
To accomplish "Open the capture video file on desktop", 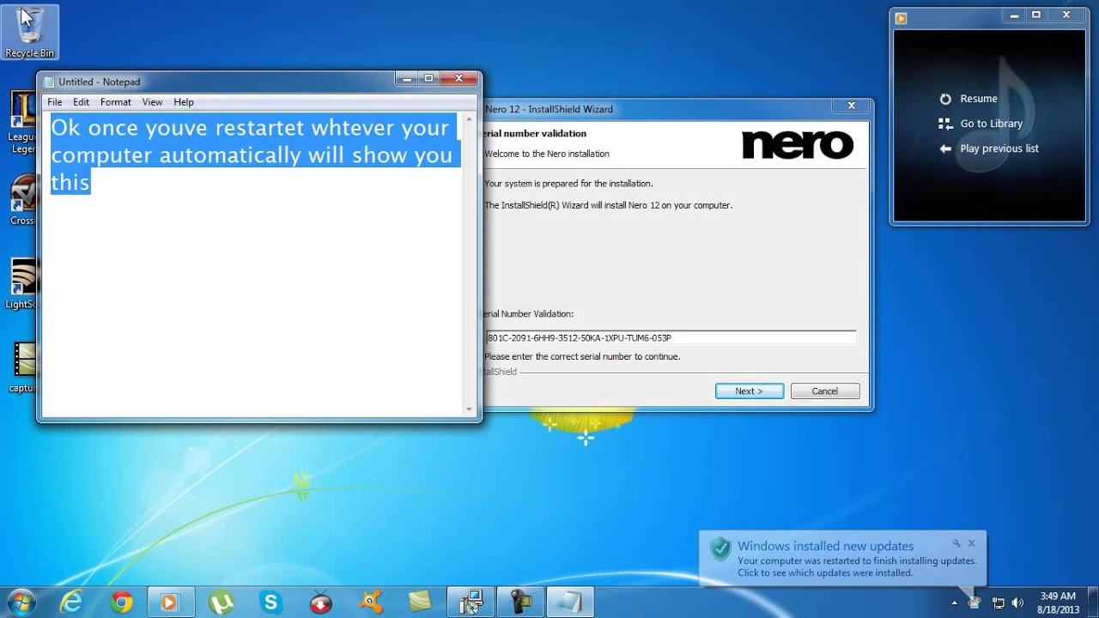I will click(x=23, y=367).
